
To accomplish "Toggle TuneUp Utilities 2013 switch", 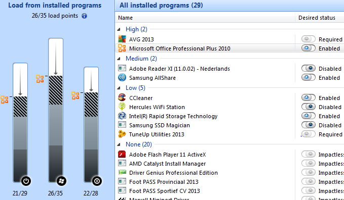I will [x=308, y=134].
